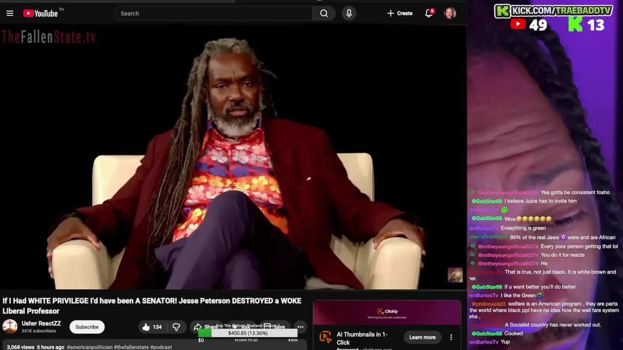Save the video to a playlist

click(x=275, y=327)
